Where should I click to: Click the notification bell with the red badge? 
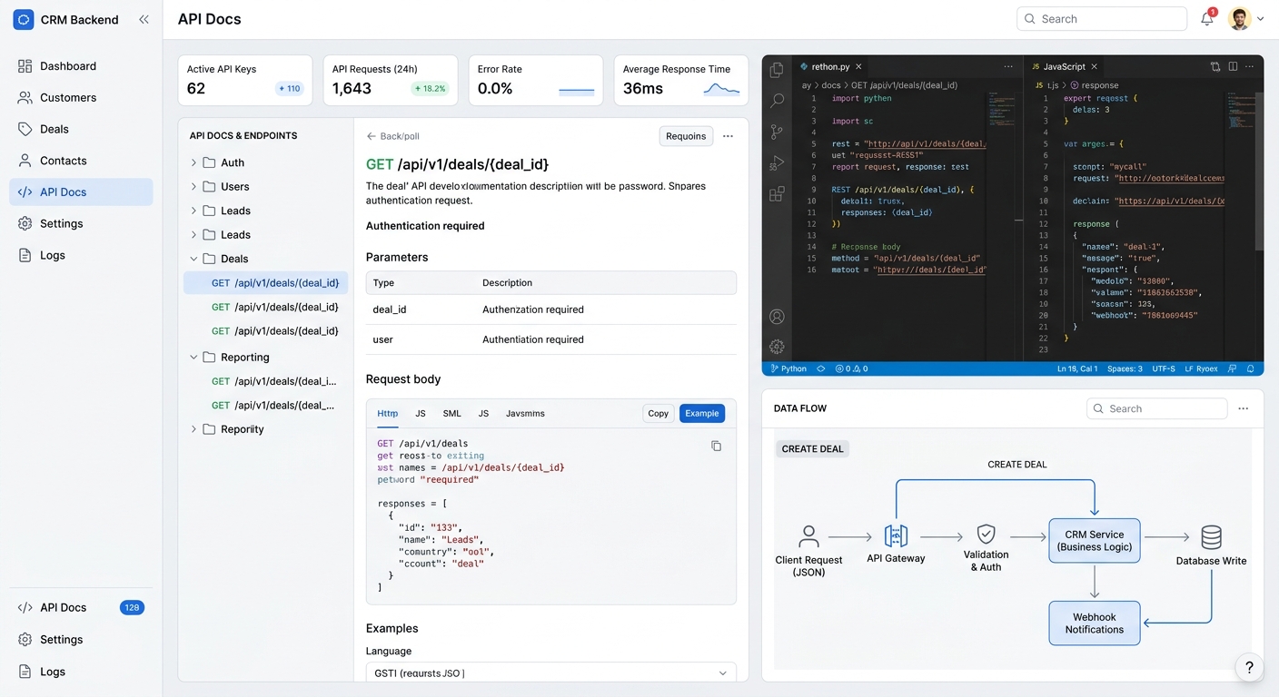pos(1207,18)
